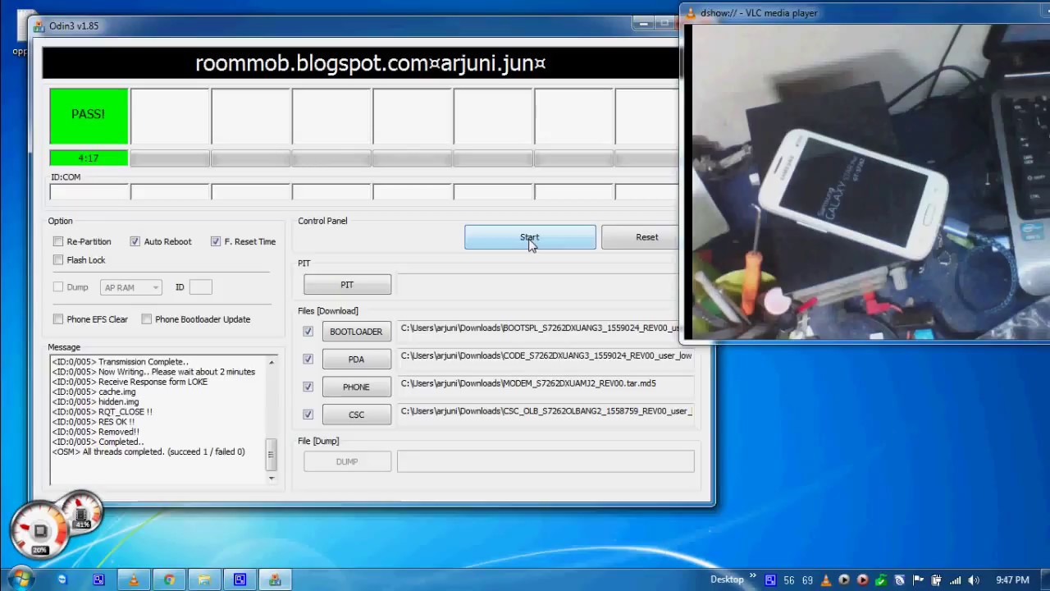Select the 'RES OK !!' log line
Screen dimensions: 1050x591
[94, 422]
